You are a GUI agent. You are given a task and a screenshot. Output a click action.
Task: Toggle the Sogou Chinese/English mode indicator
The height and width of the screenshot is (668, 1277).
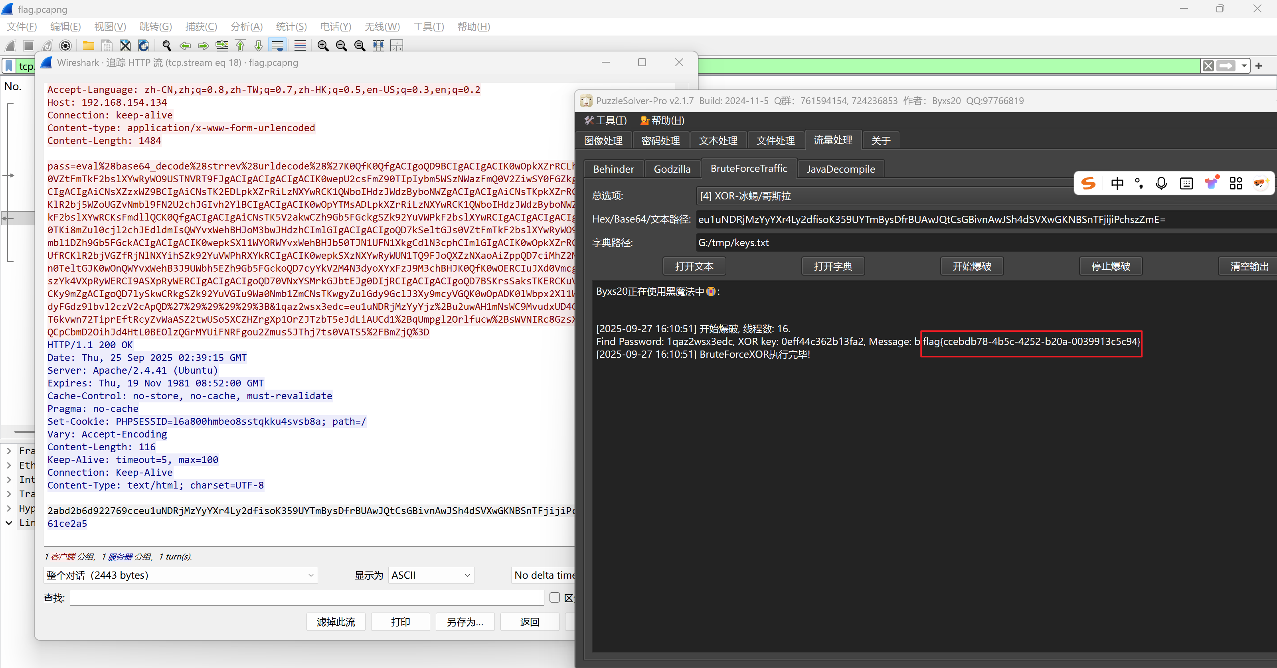1117,184
